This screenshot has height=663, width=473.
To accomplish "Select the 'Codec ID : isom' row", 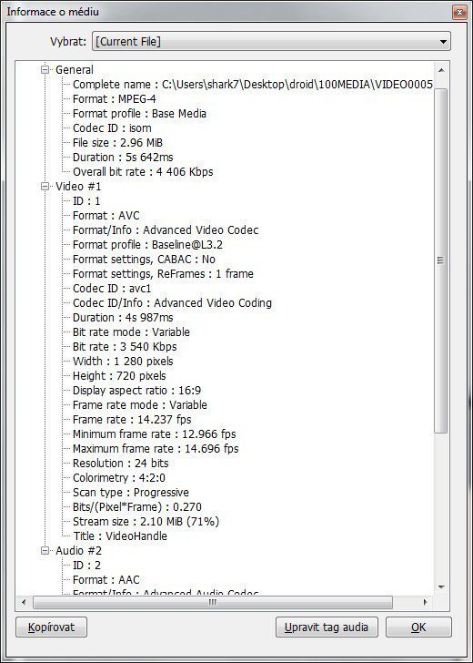I will [x=112, y=128].
